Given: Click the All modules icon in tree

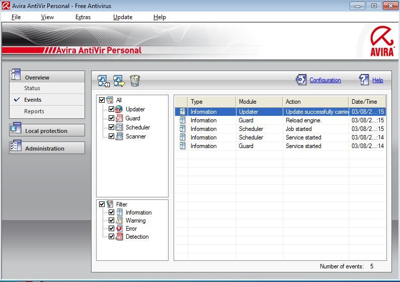Looking at the screenshot, I should tap(110, 100).
